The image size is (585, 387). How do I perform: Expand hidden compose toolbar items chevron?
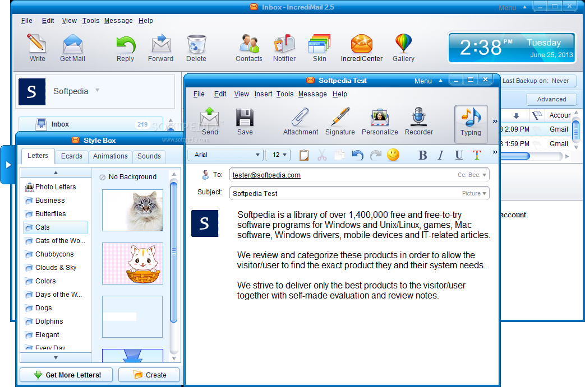tap(495, 121)
